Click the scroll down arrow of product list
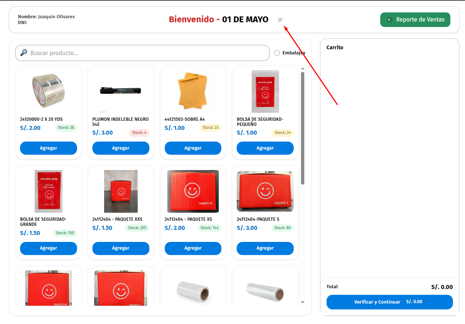 [x=302, y=302]
